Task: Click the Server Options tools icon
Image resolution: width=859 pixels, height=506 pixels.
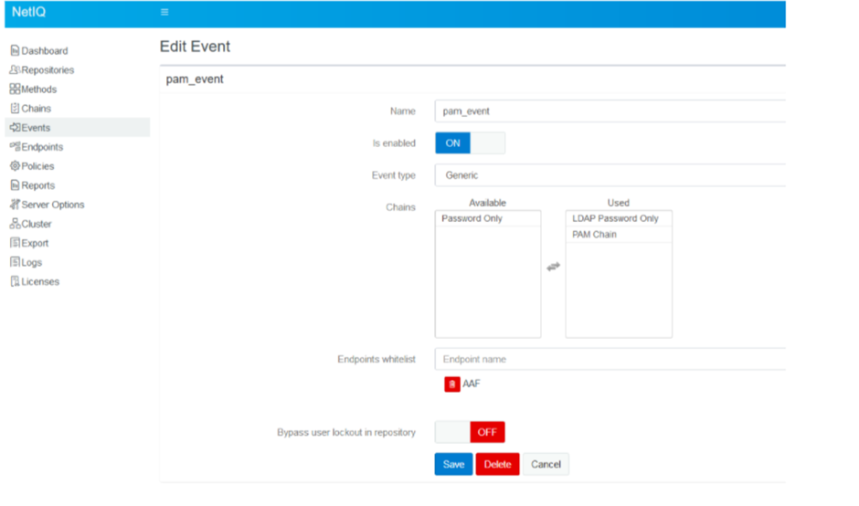Action: point(15,205)
